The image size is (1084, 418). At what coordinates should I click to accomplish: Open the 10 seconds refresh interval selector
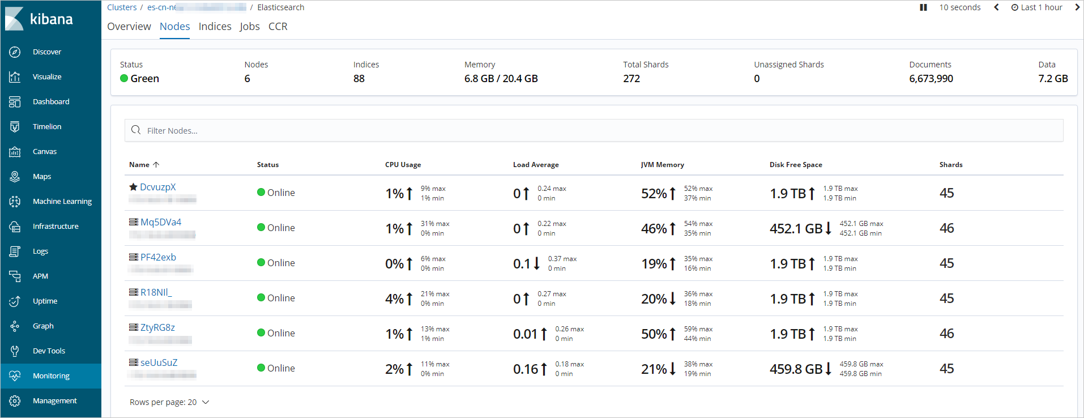point(959,7)
